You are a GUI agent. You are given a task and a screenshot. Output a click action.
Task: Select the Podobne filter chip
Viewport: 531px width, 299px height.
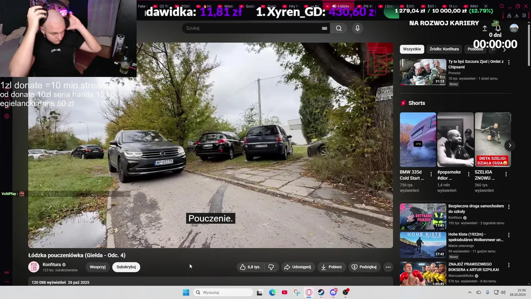pyautogui.click(x=475, y=49)
